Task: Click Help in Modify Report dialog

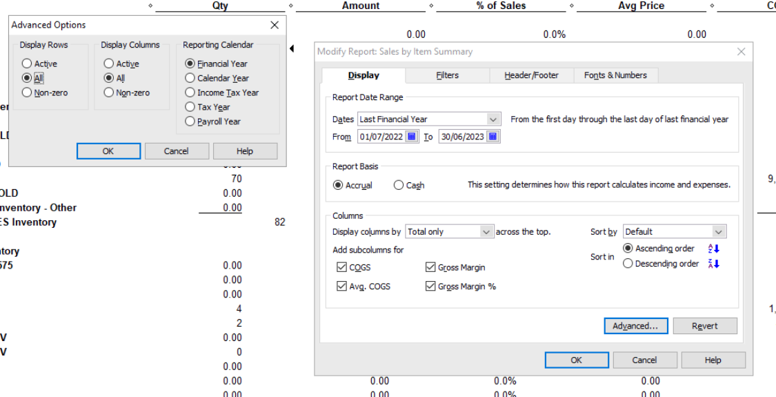Action: pos(713,360)
